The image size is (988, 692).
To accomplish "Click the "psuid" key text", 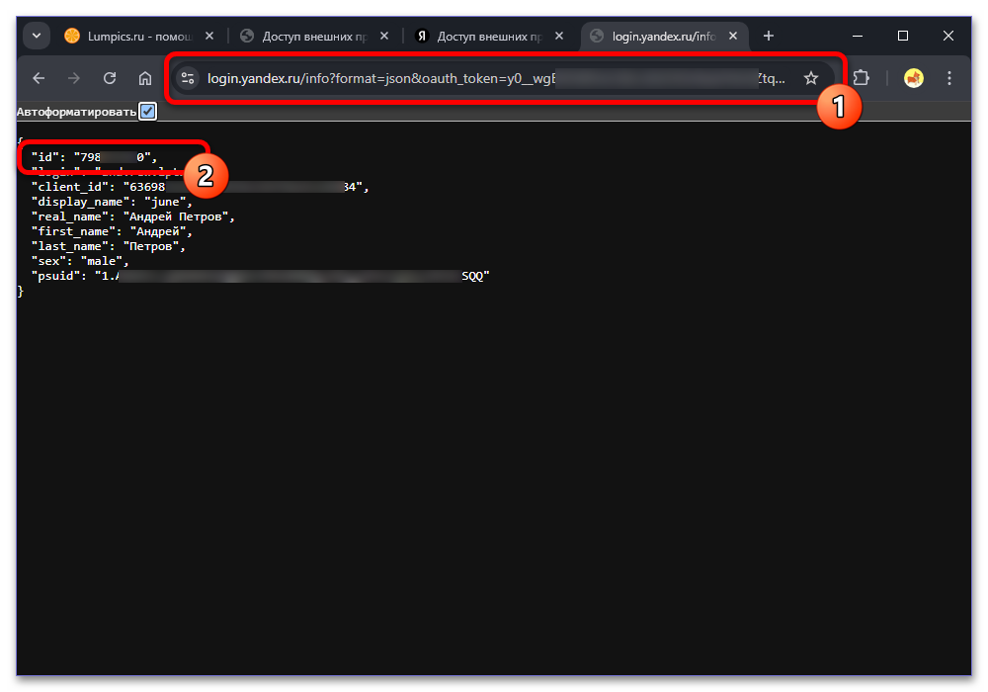I will (56, 276).
